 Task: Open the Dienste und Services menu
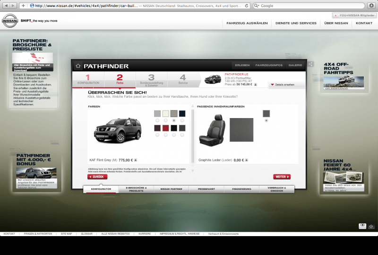(296, 23)
